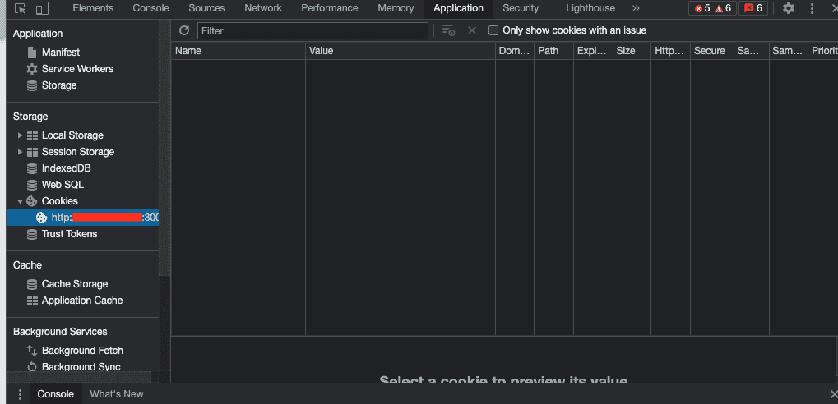This screenshot has width=838, height=404.
Task: Open Cache Storage in the sidebar
Action: (75, 284)
